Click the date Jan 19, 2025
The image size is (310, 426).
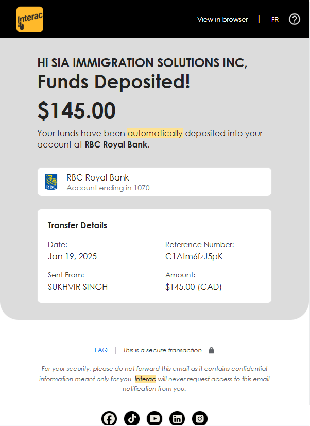tap(72, 256)
